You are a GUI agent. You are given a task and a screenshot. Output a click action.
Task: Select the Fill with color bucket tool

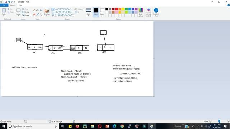pyautogui.click(x=37, y=10)
